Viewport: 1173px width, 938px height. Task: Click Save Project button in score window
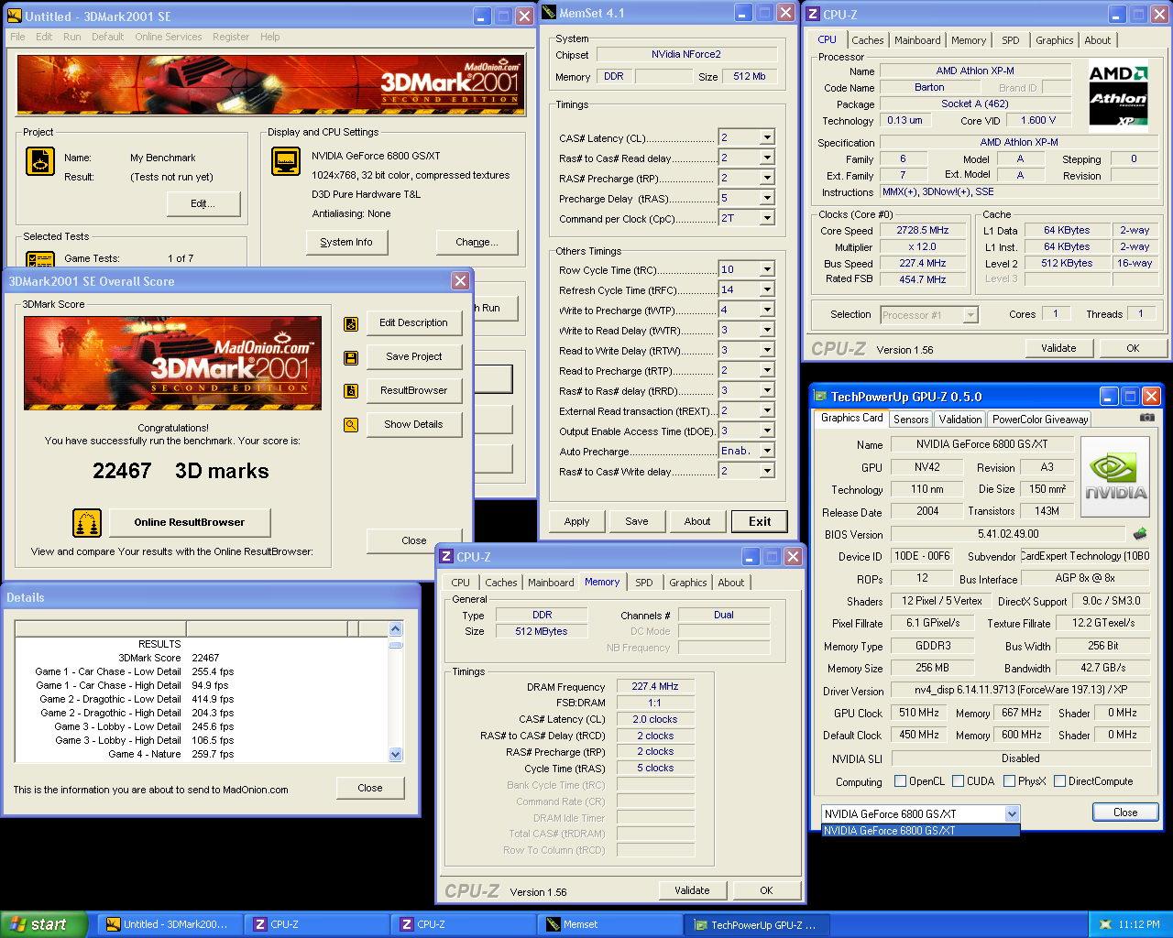click(x=413, y=356)
